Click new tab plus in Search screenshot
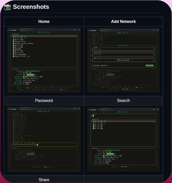 coord(101,110)
